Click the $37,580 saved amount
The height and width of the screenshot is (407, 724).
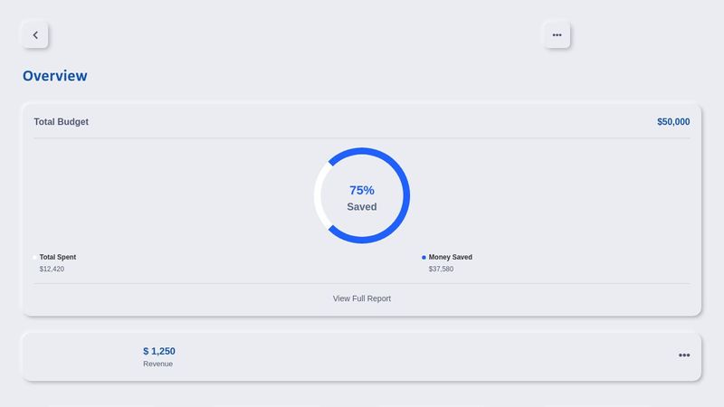[442, 270]
